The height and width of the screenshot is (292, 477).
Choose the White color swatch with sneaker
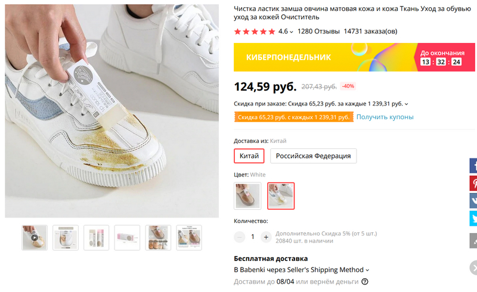[x=281, y=195]
